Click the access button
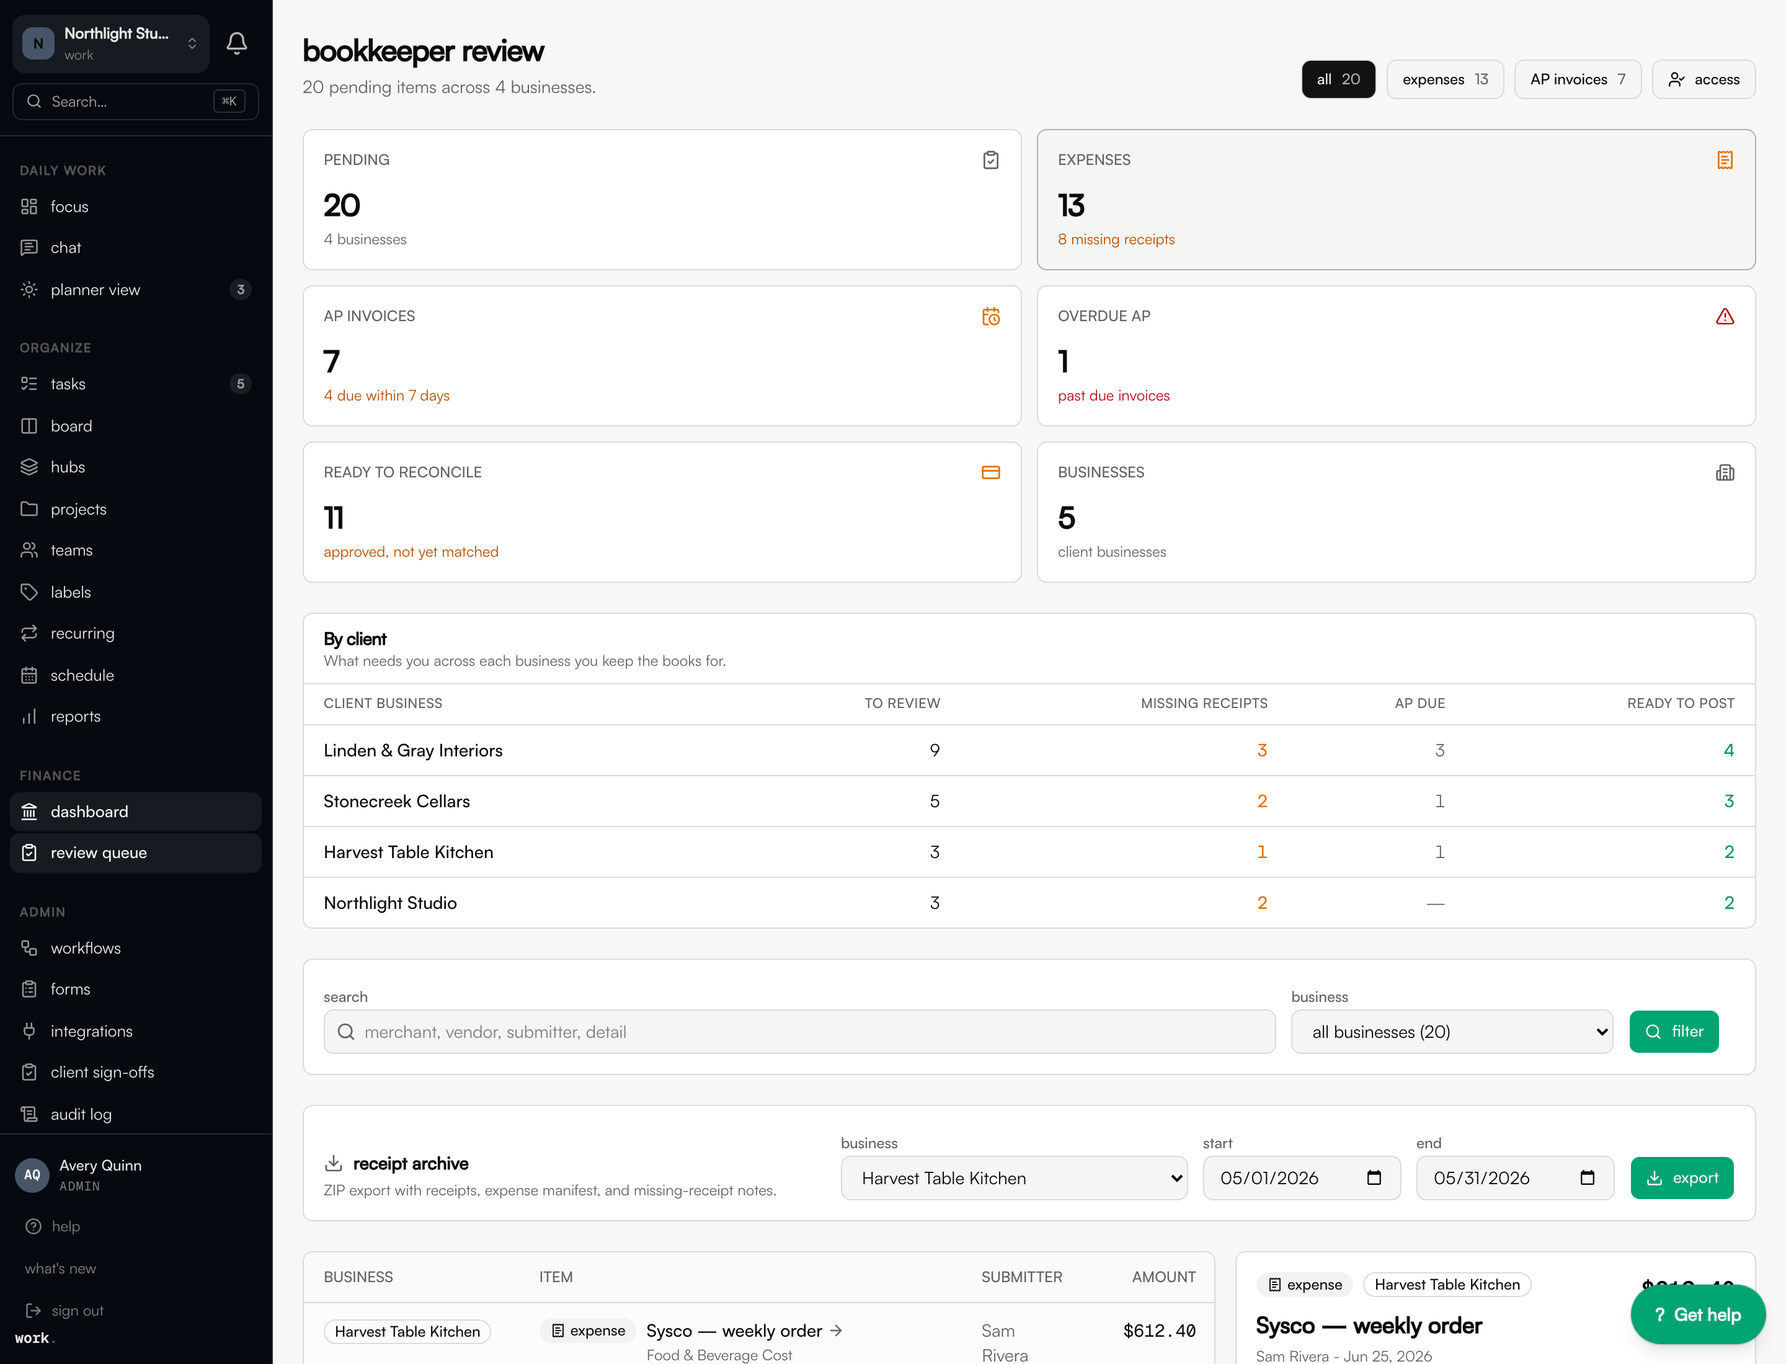Screen dimensions: 1786x1364 (1703, 79)
